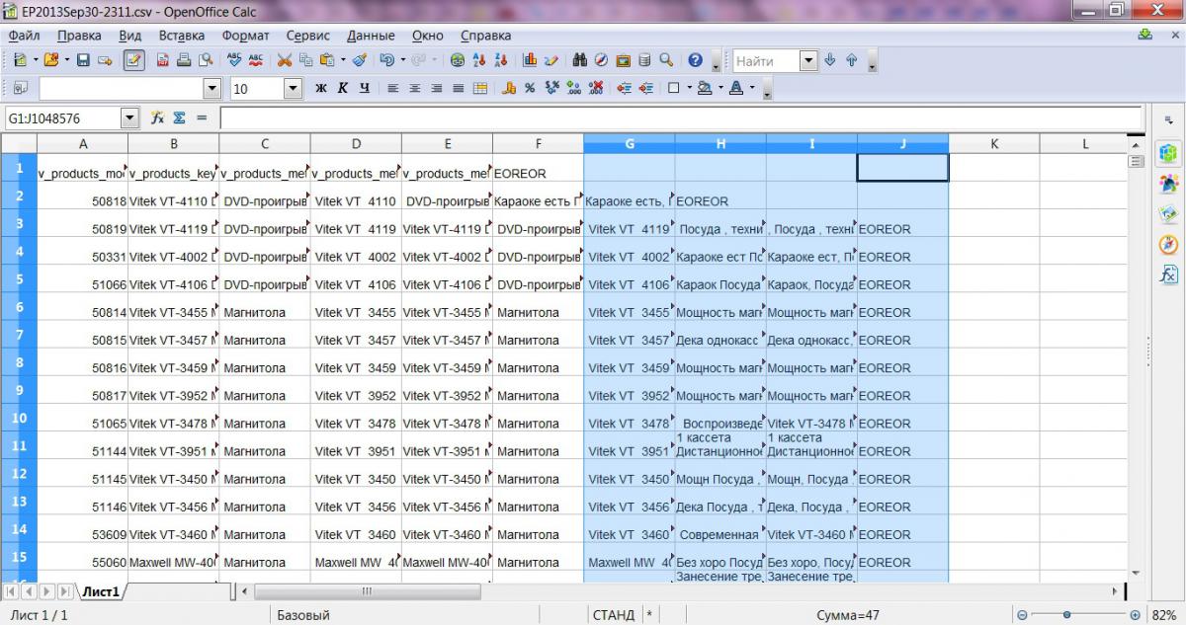Screen dimensions: 1186x625
Task: Open Data Sources icon
Action: [644, 60]
